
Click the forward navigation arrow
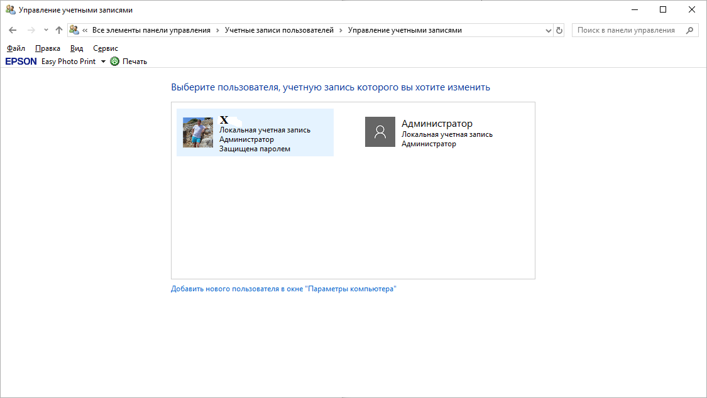click(x=31, y=30)
